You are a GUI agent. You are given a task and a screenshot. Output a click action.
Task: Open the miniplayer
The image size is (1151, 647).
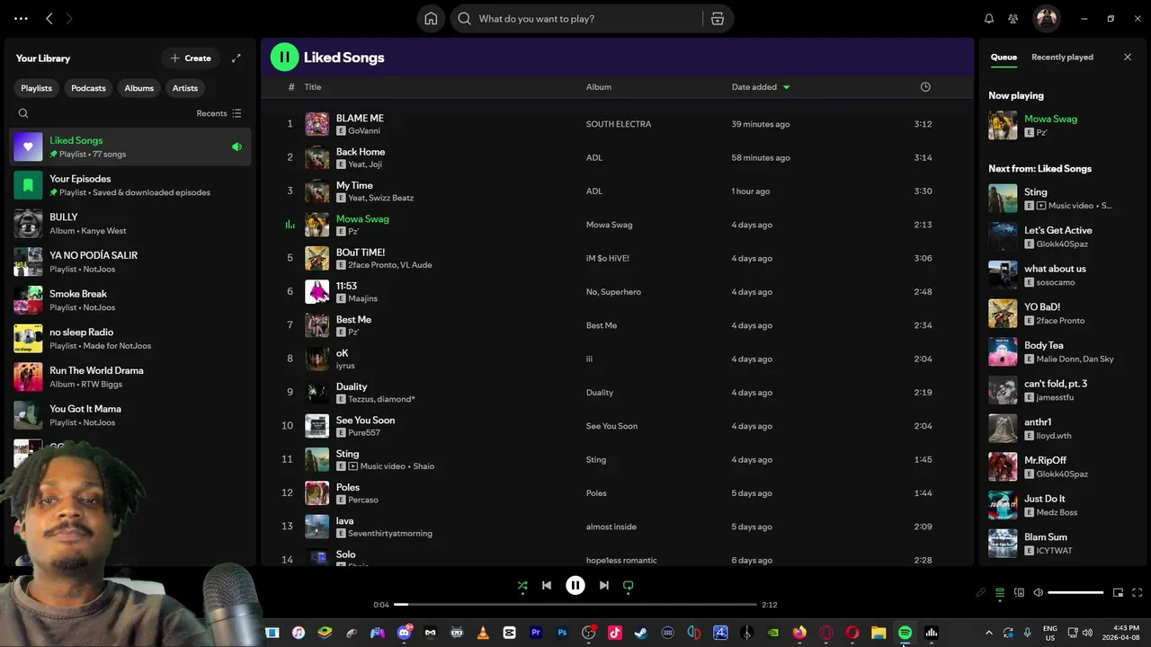tap(1118, 592)
